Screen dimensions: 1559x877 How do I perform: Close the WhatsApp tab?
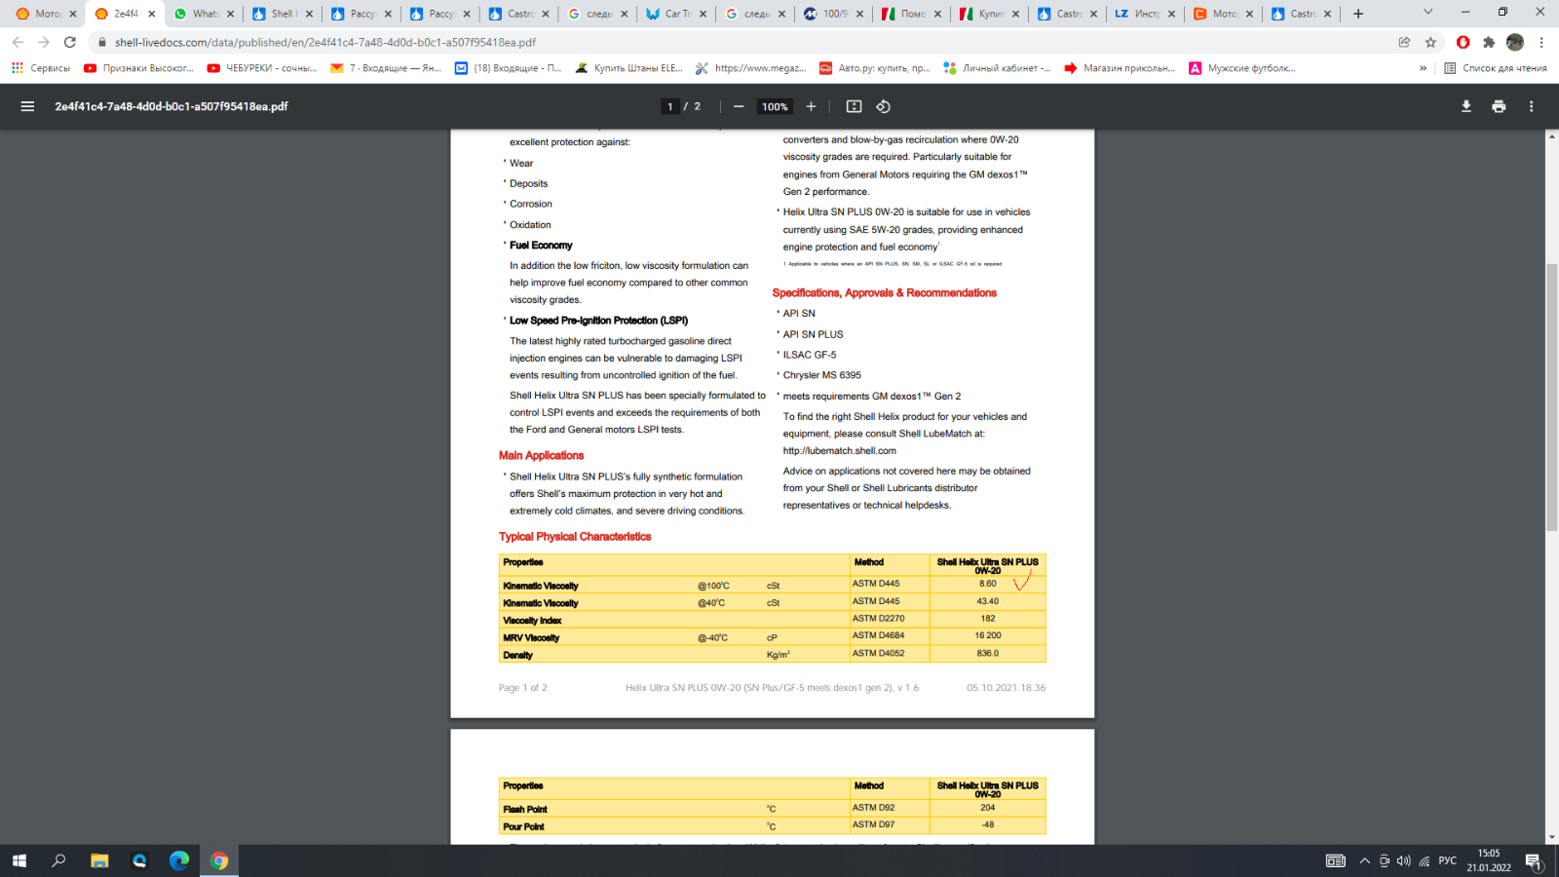pos(231,14)
